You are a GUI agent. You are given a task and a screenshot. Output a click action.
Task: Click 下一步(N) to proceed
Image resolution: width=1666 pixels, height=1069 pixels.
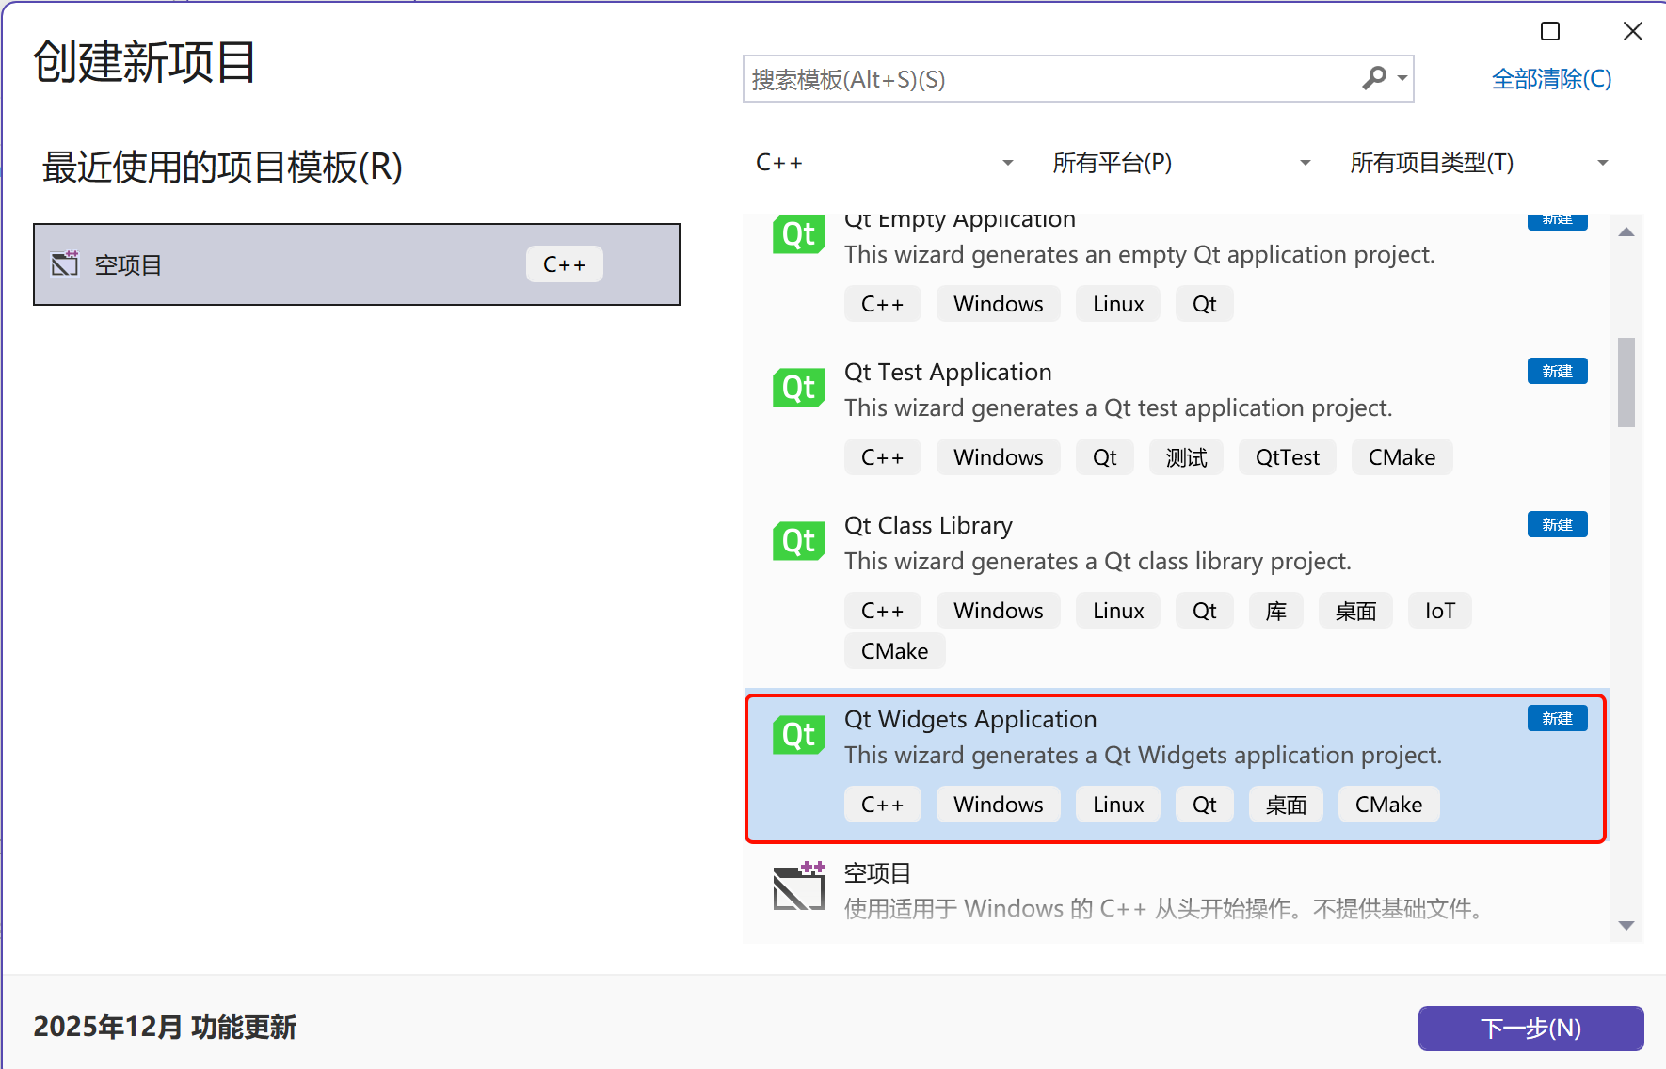(x=1530, y=1028)
